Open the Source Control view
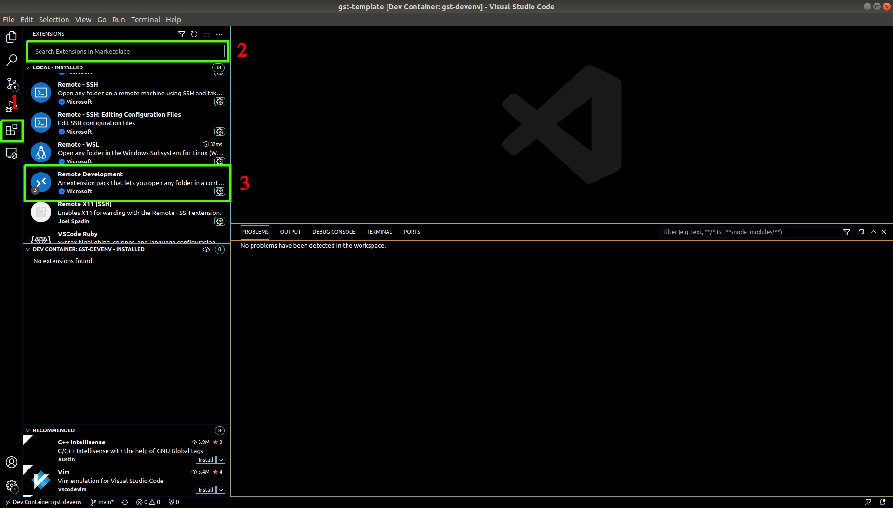This screenshot has height=509, width=893. tap(12, 84)
